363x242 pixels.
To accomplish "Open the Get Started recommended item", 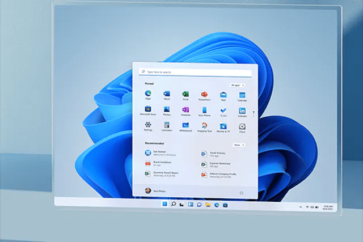I will [161, 153].
